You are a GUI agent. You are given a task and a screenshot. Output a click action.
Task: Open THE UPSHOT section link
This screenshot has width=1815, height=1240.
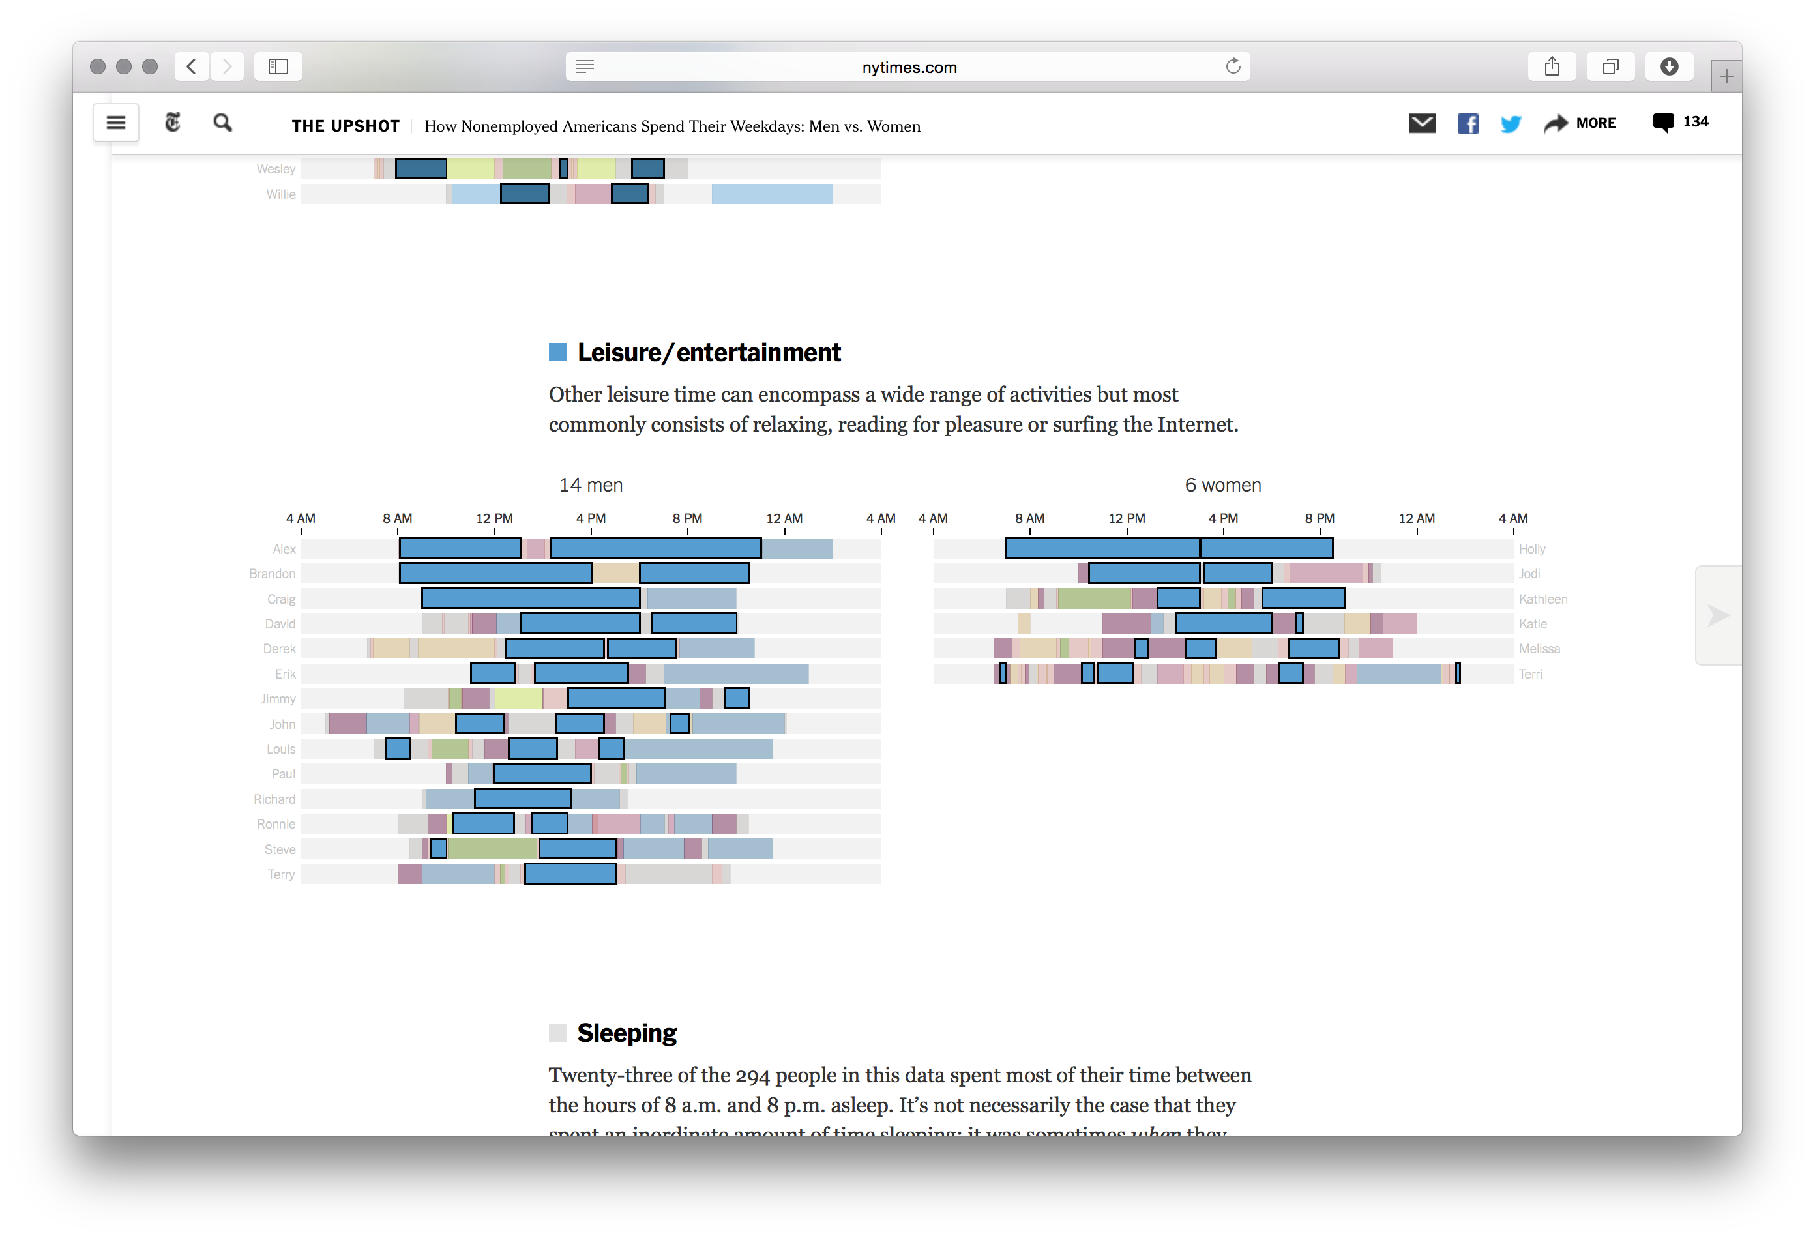345,126
